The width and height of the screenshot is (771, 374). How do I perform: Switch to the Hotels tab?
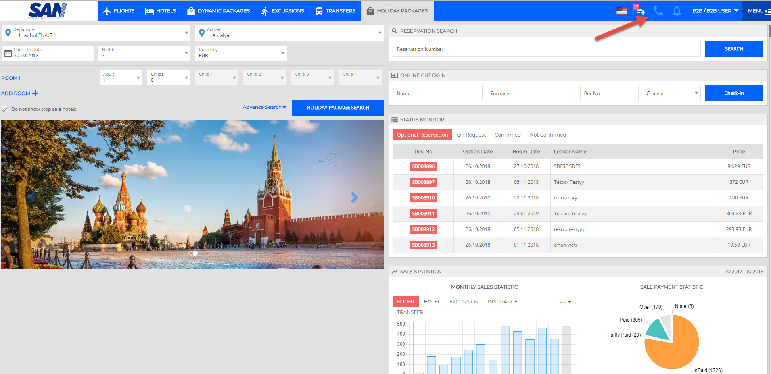tap(161, 11)
